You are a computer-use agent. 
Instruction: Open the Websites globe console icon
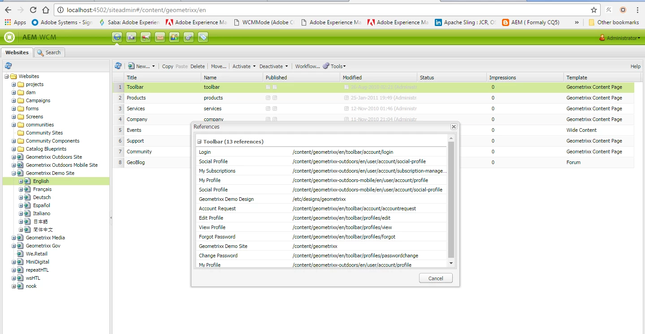tap(117, 37)
